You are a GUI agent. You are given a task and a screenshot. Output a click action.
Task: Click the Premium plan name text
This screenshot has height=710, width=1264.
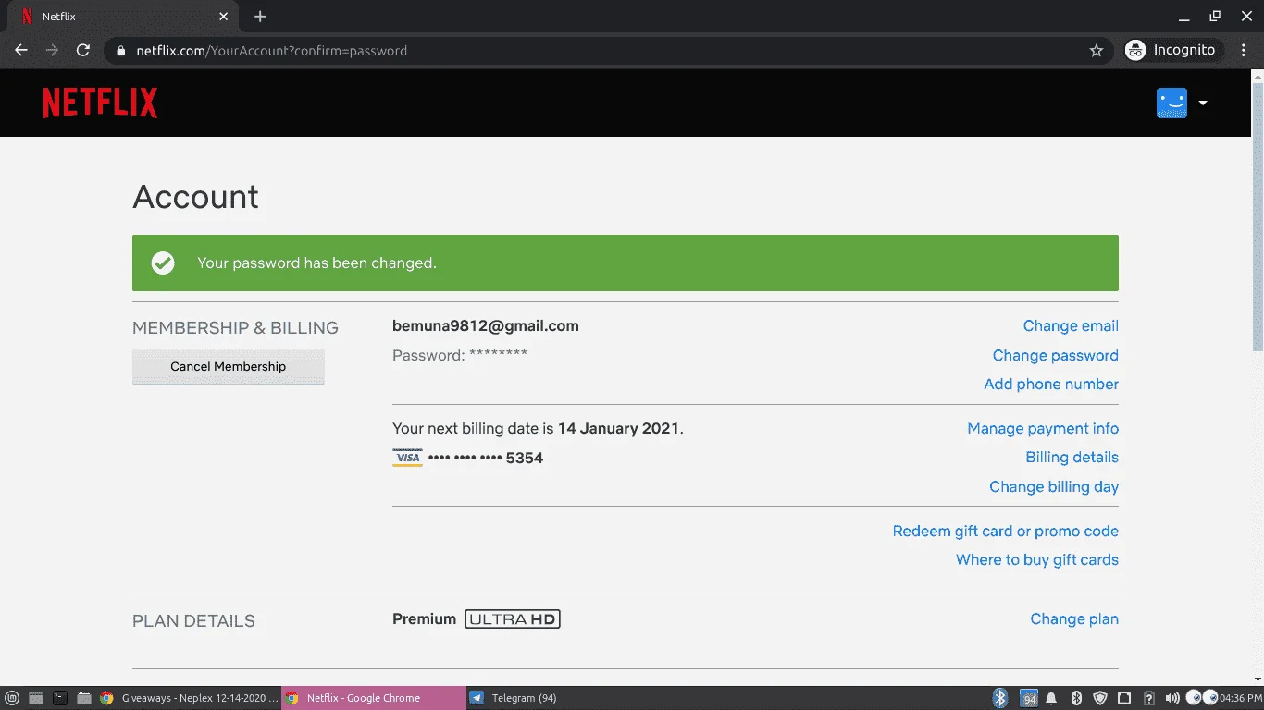tap(425, 619)
